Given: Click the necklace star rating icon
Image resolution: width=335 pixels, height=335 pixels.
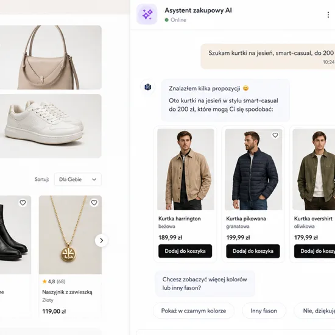Looking at the screenshot, I should click(x=44, y=281).
